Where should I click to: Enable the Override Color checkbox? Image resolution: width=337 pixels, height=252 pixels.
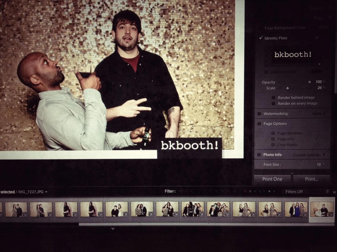click(x=266, y=72)
